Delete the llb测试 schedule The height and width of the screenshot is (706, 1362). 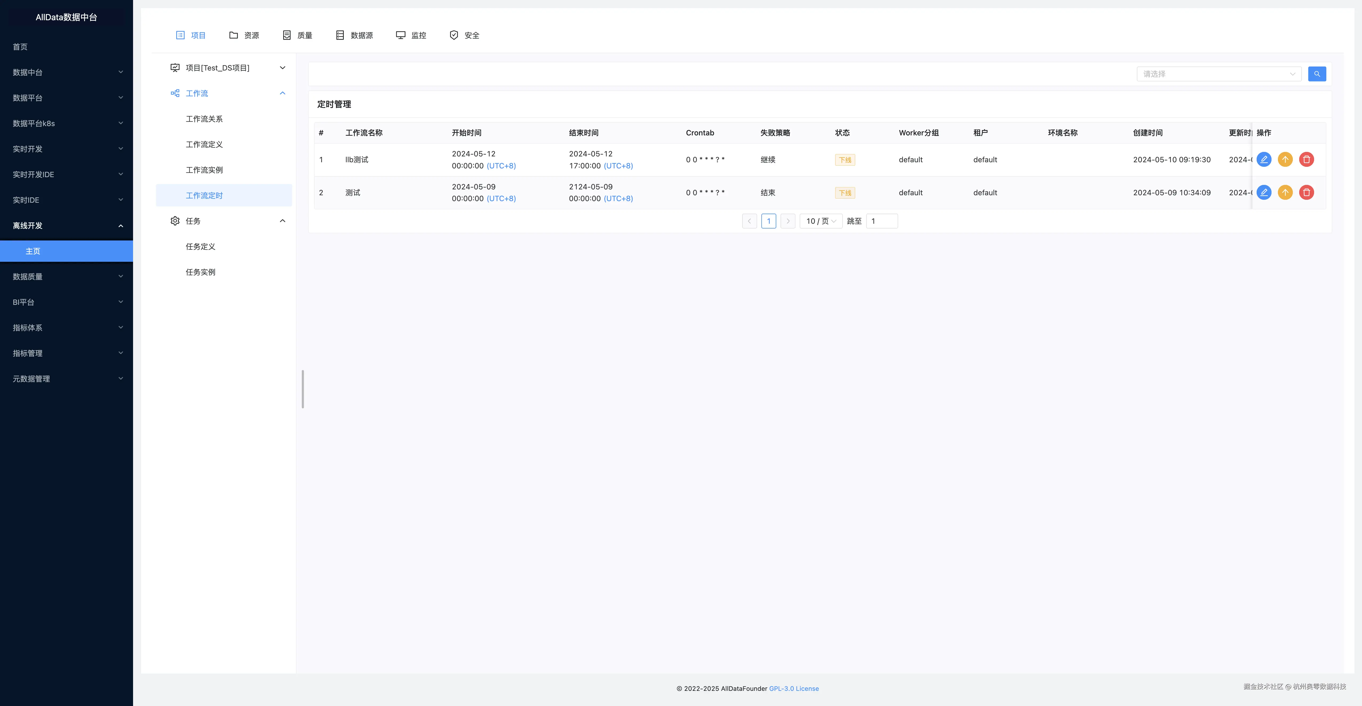tap(1306, 160)
